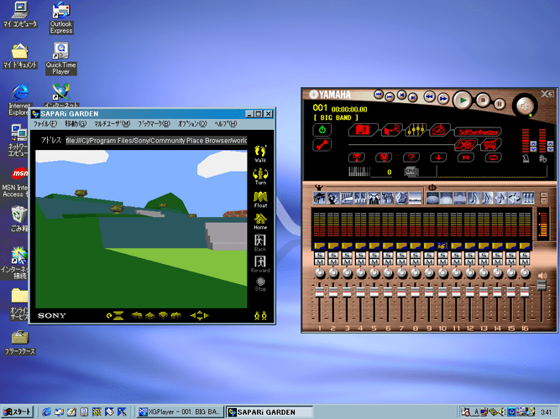Switch to Float navigation mode
560x419 pixels.
point(260,198)
